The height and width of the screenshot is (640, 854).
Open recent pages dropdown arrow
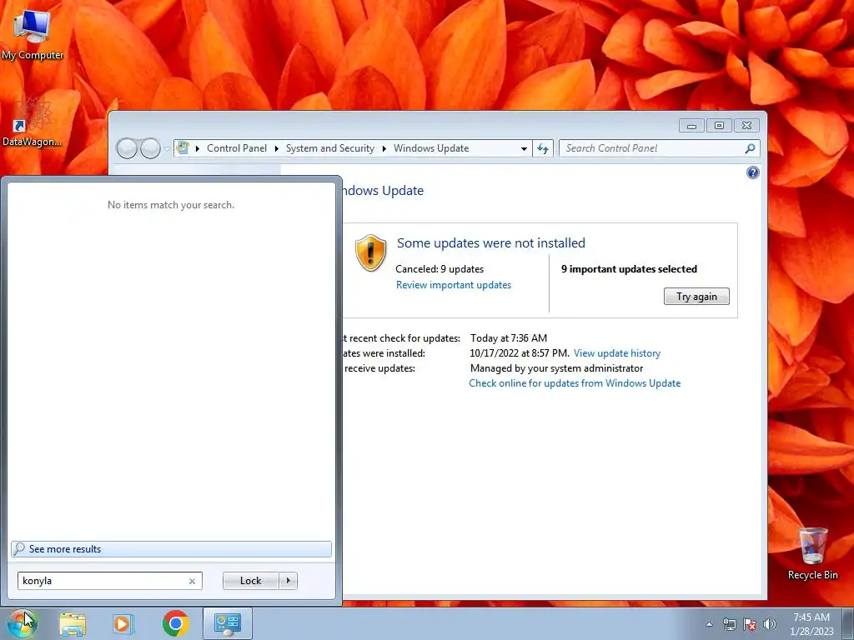(x=167, y=148)
